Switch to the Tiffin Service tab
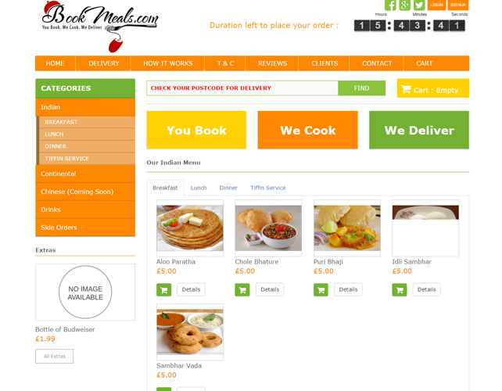This screenshot has width=502, height=391. pos(268,188)
